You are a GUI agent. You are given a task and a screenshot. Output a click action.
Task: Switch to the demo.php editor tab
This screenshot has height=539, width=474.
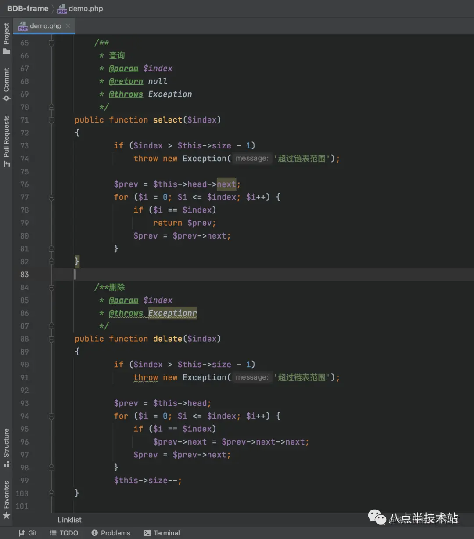(45, 26)
